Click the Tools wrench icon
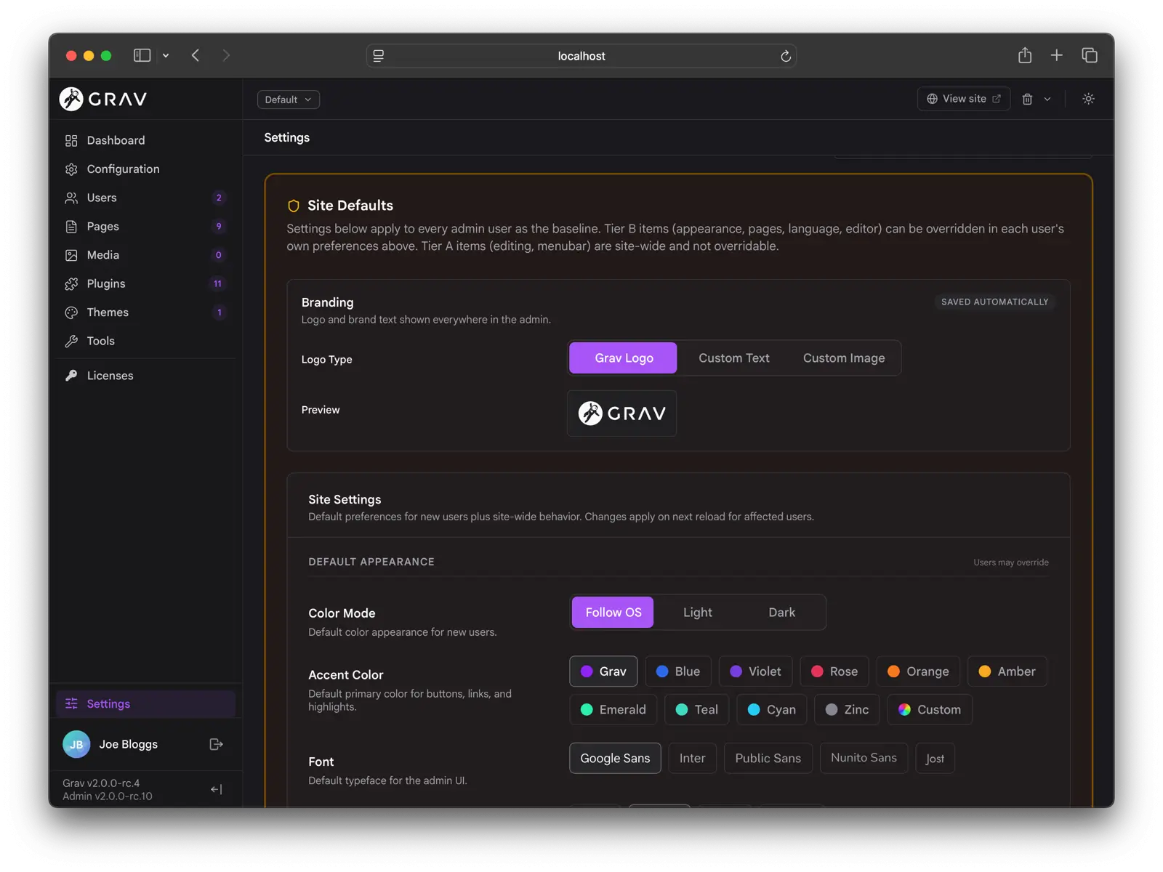The image size is (1163, 872). (x=71, y=341)
